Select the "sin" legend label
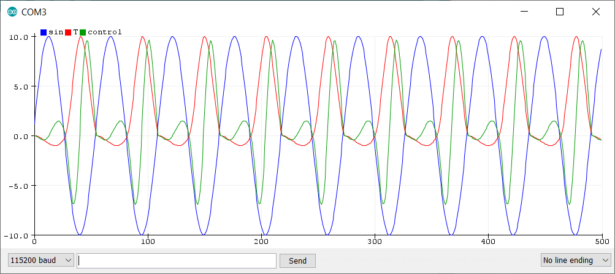Viewport: 615px width, 274px height. 55,32
